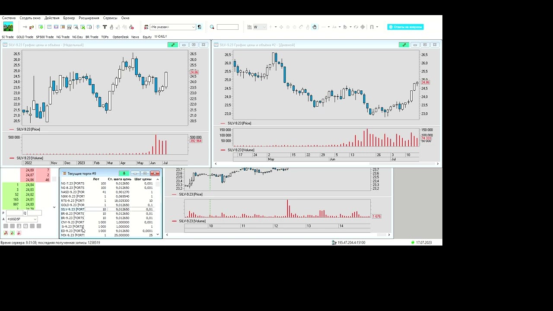Click the green new order icon in toolbar

tap(41, 27)
